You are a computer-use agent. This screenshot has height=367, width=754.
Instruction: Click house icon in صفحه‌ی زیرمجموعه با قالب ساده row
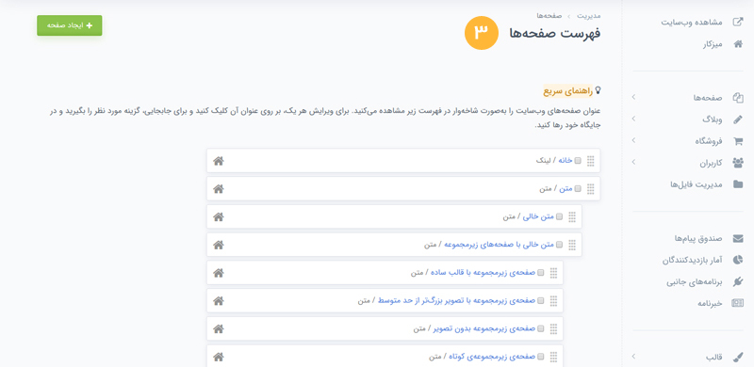pyautogui.click(x=219, y=273)
